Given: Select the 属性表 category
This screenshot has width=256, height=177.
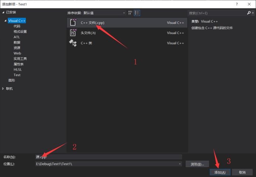Looking at the screenshot, I should (x=18, y=64).
